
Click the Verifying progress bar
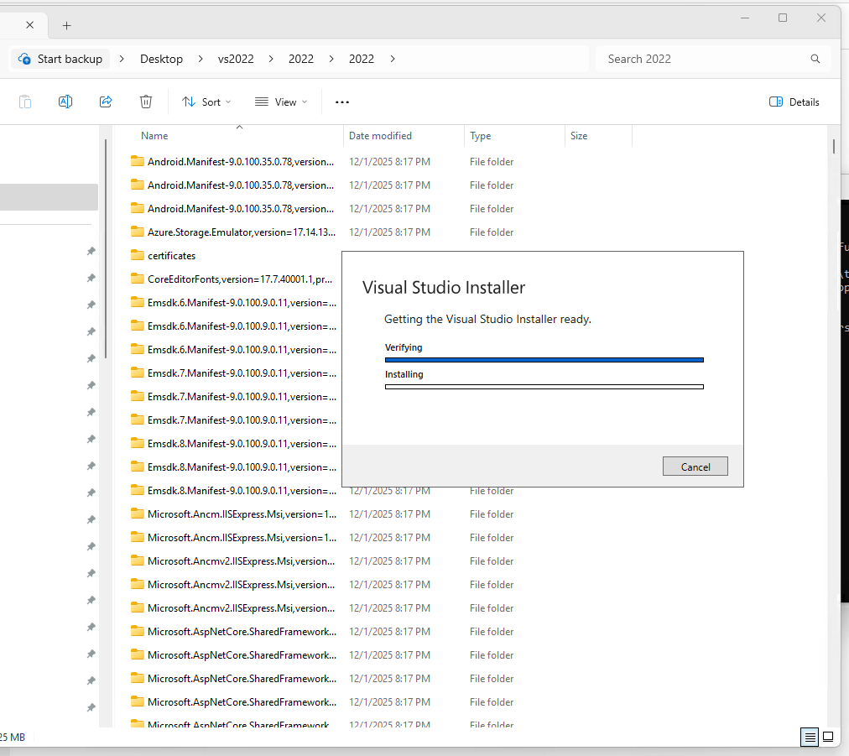point(544,360)
